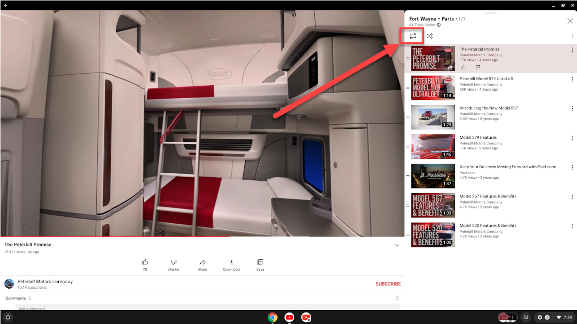Play the PacLease video thumbnail
Viewport: 577px width, 324px height.
coord(433,176)
